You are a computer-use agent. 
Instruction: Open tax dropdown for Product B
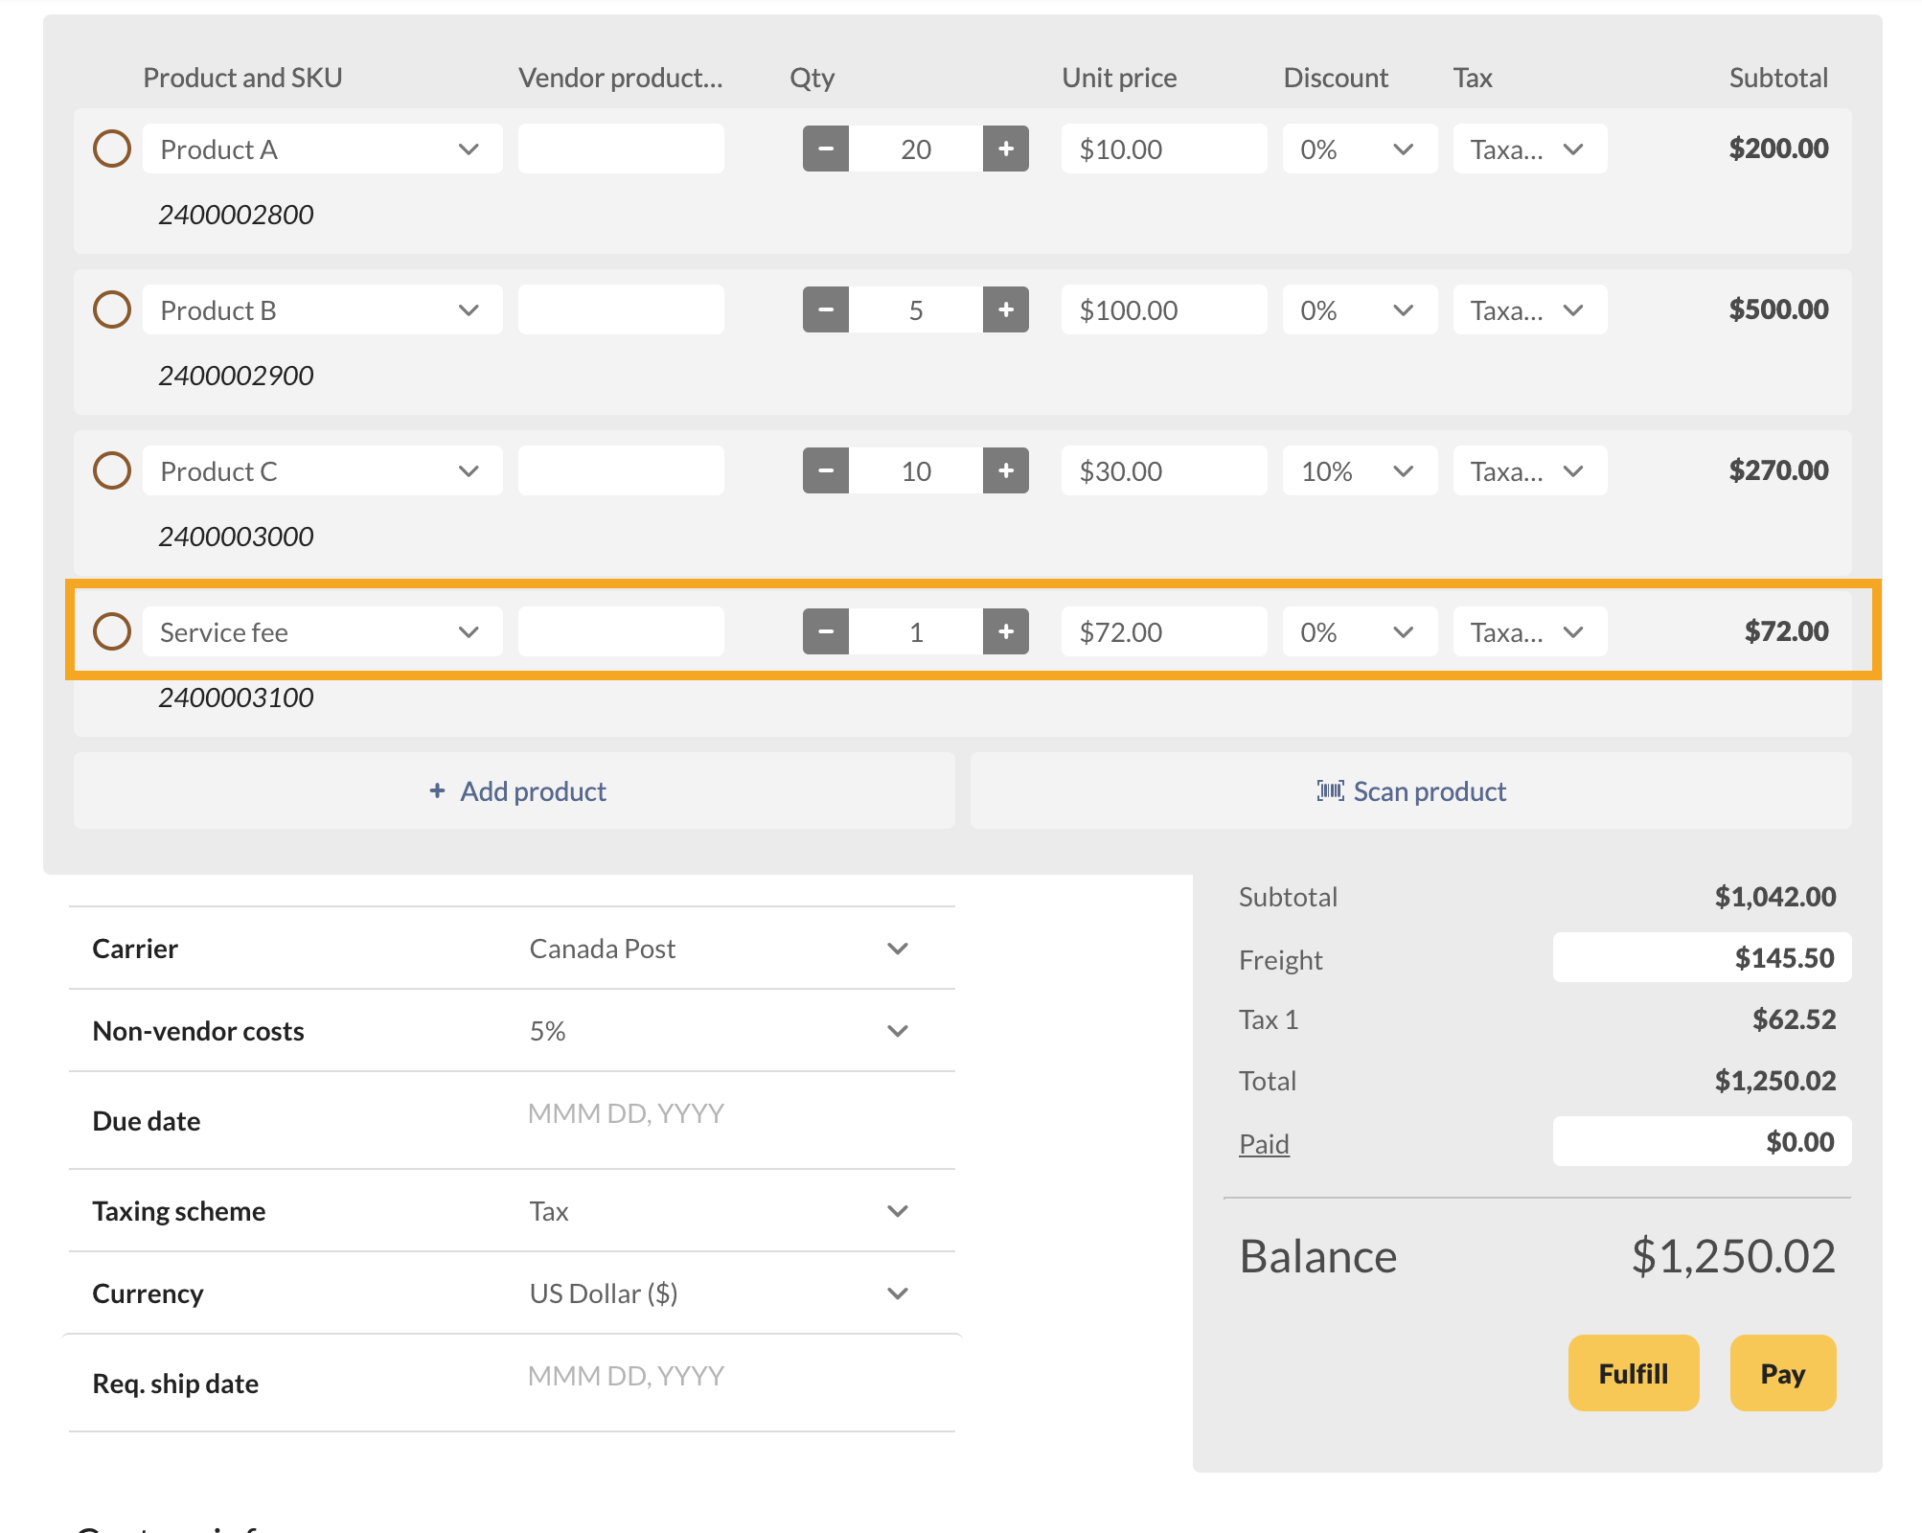point(1530,309)
